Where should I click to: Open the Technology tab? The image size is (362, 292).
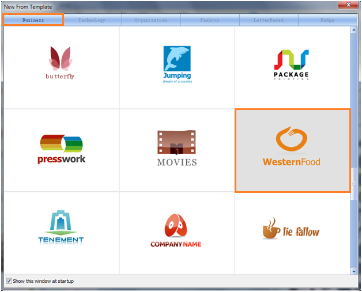click(92, 20)
